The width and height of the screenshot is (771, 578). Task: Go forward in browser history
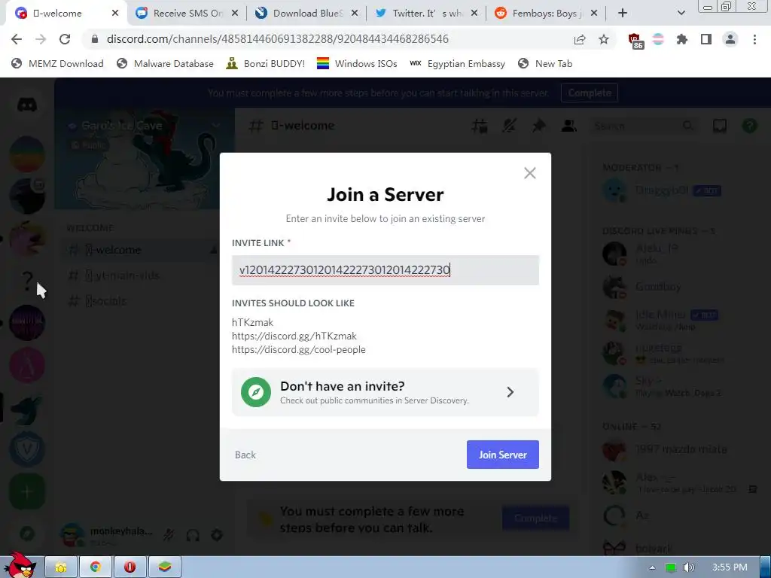point(41,39)
